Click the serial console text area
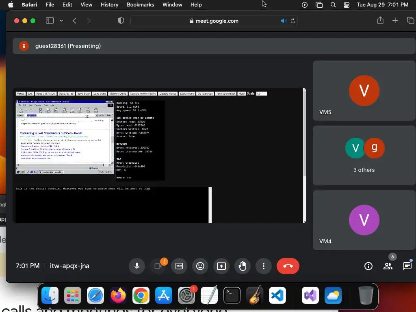 112,205
